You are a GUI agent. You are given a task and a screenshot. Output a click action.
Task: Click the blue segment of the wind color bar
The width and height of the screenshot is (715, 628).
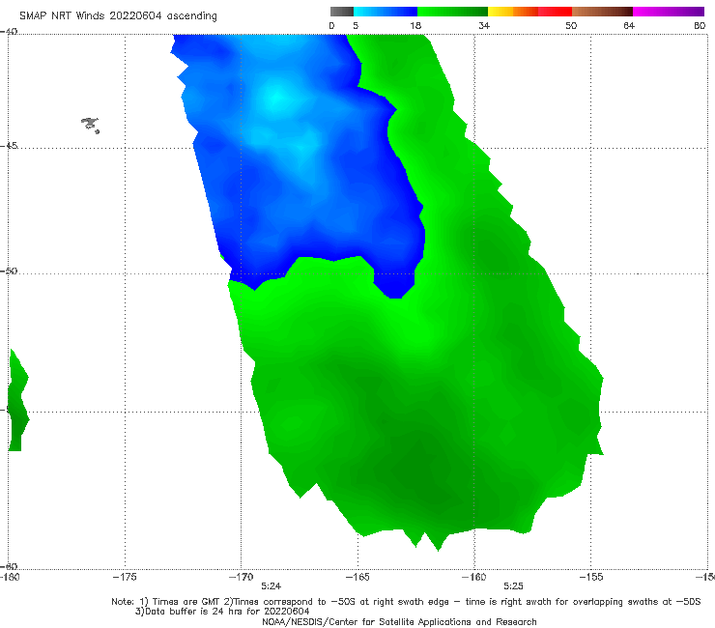(386, 12)
